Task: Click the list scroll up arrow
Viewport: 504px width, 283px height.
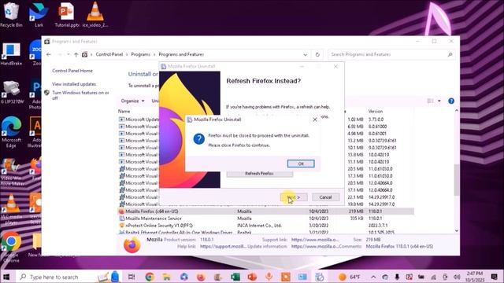Action: coord(457,111)
